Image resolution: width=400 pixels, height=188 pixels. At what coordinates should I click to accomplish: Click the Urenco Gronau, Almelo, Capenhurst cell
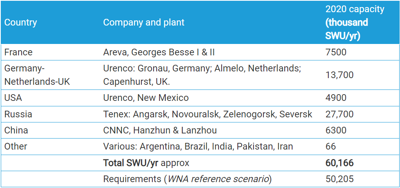[202, 75]
